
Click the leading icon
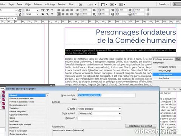[20, 14]
